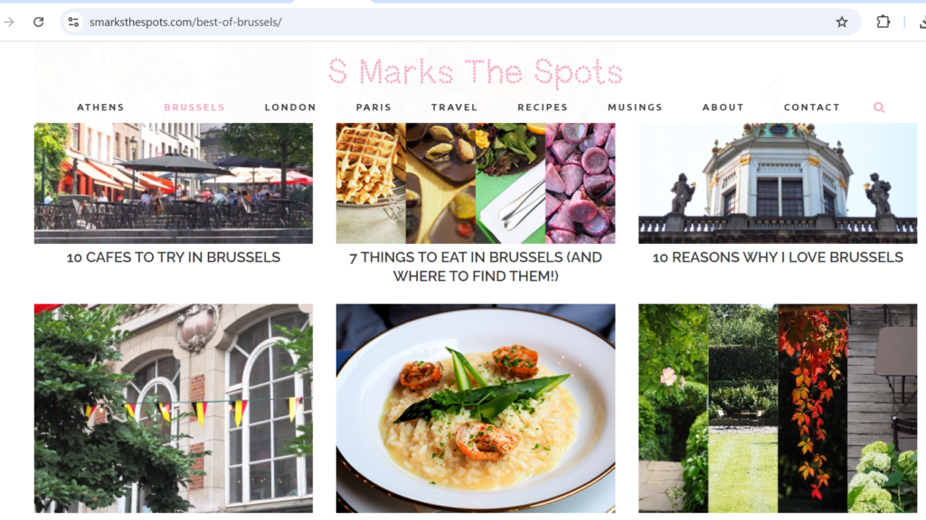The width and height of the screenshot is (926, 520).
Task: Bookmark this page with the star icon
Action: (x=842, y=22)
